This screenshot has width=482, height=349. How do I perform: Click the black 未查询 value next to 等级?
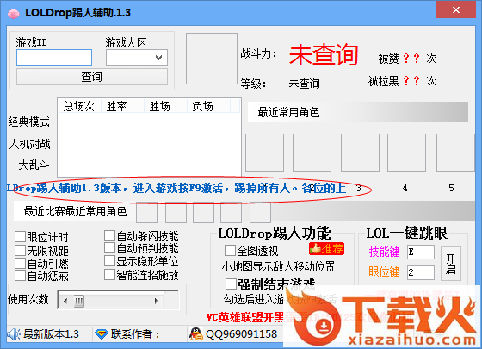pos(305,84)
